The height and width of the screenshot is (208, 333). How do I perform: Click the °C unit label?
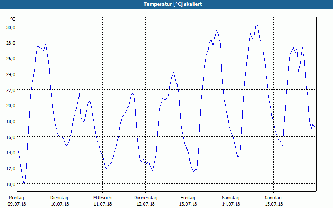pyautogui.click(x=13, y=19)
